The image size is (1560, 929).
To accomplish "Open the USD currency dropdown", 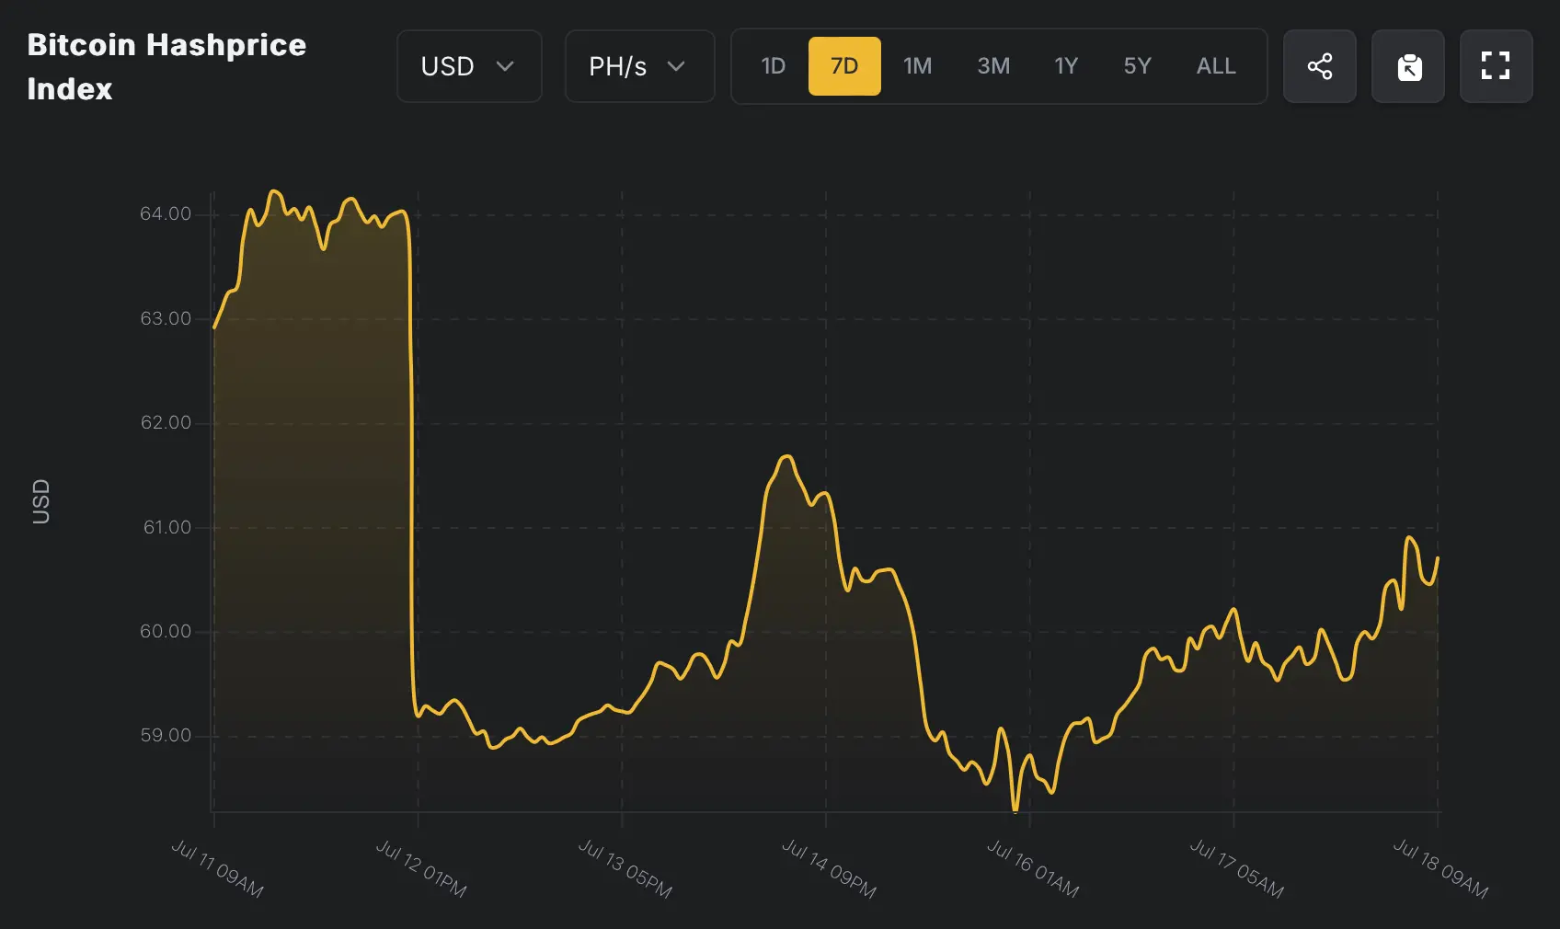I will (469, 66).
